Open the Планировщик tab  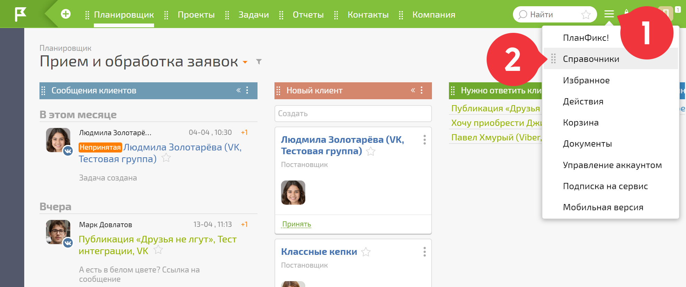click(x=124, y=15)
